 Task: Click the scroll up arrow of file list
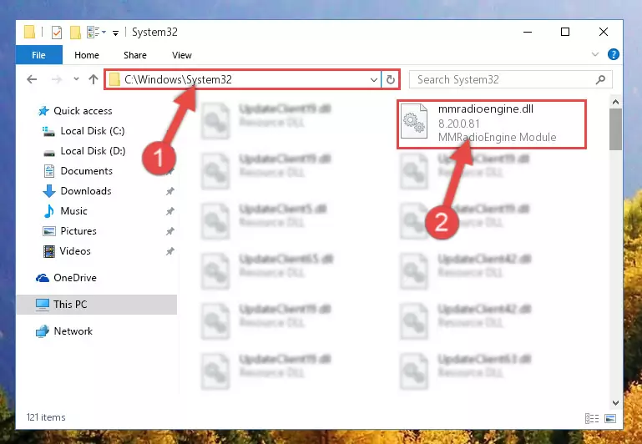point(615,102)
